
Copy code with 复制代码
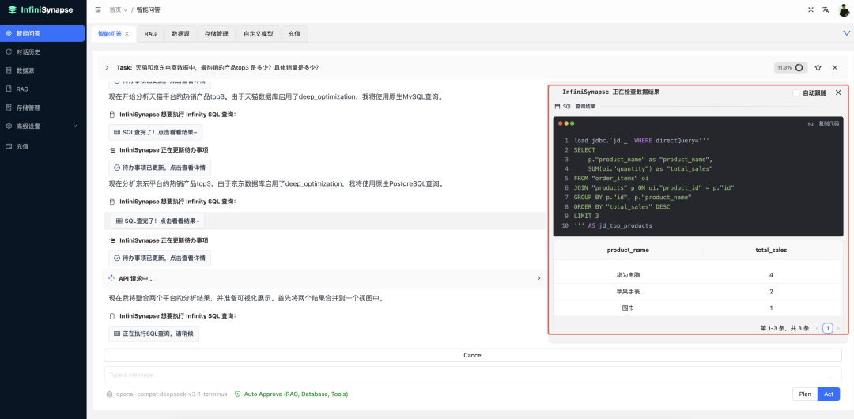pyautogui.click(x=829, y=123)
